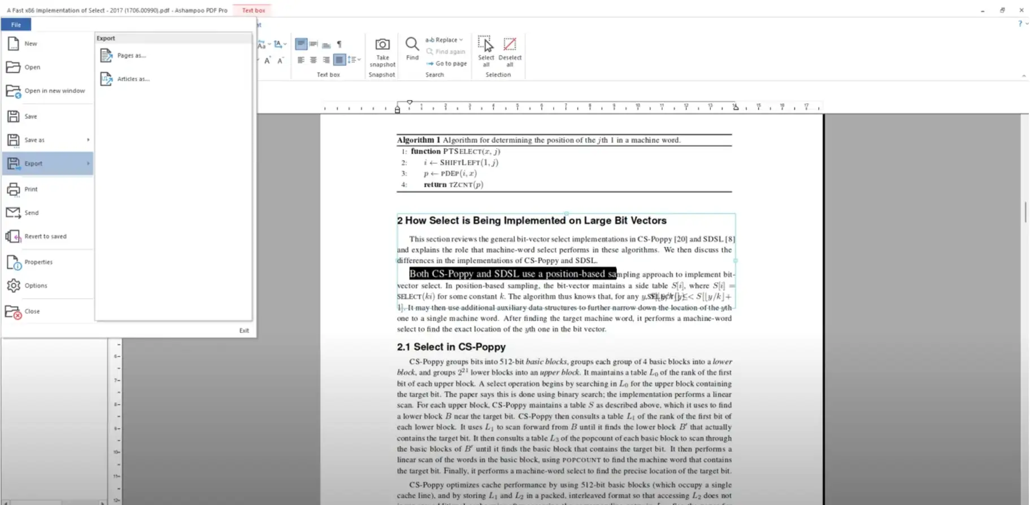Click the Select all icon
This screenshot has height=505, width=1030.
pyautogui.click(x=485, y=45)
